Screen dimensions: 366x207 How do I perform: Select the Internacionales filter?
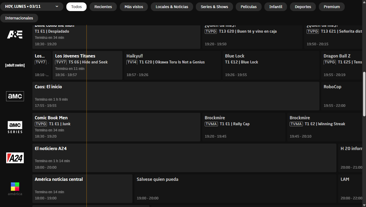coord(19,18)
